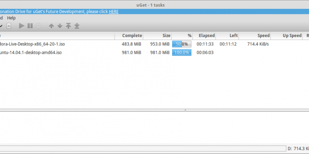Screen dimensions: 309x154
Task: Click the Start (play) toolbar icon
Action: [22, 26]
